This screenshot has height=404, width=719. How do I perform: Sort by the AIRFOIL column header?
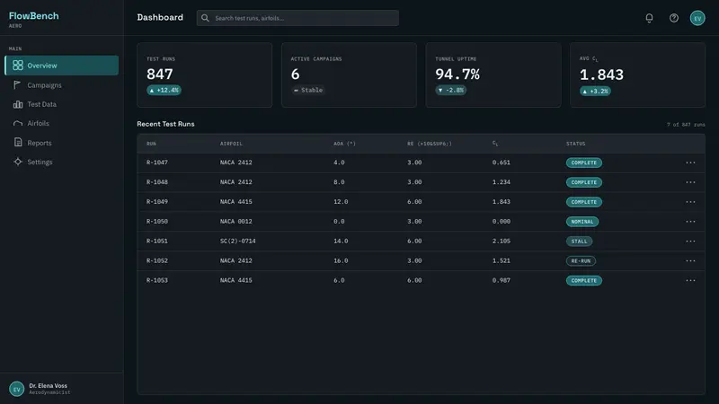[231, 144]
